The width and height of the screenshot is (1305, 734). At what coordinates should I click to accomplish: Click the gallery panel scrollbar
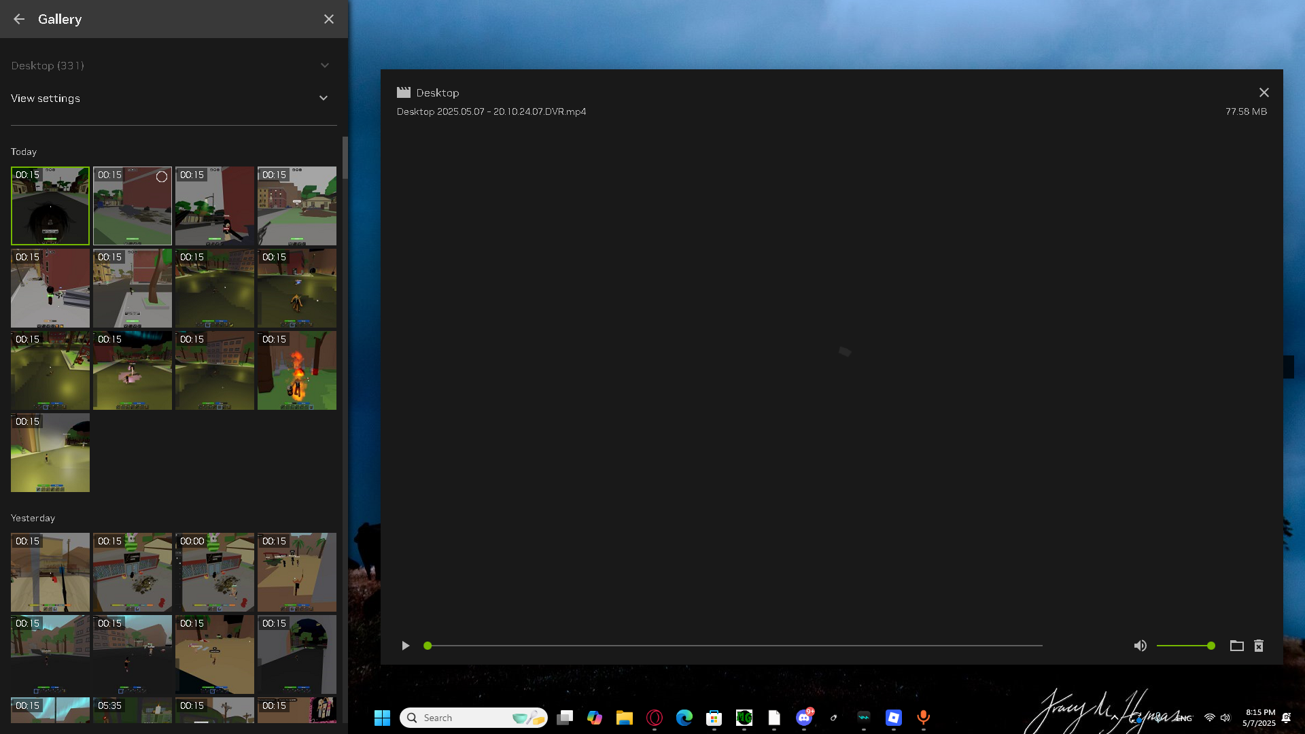345,158
